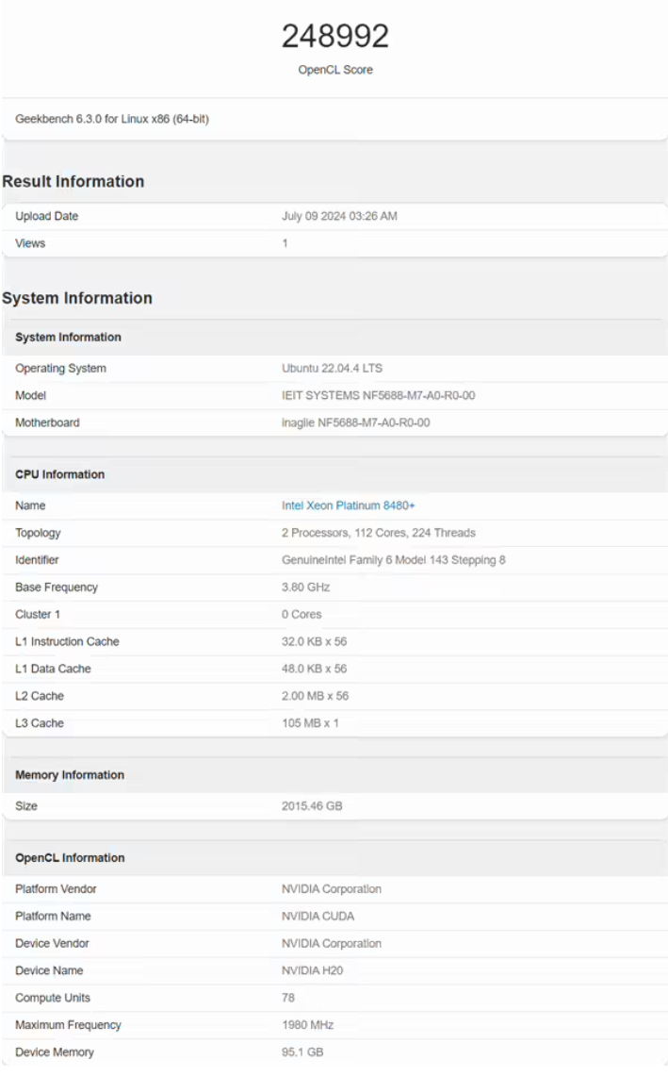Select the 32.0 KB x 56 cache value
This screenshot has height=1076, width=668.
(x=314, y=641)
